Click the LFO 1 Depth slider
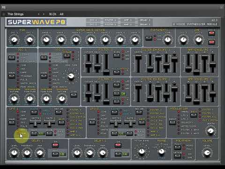 pos(36,123)
